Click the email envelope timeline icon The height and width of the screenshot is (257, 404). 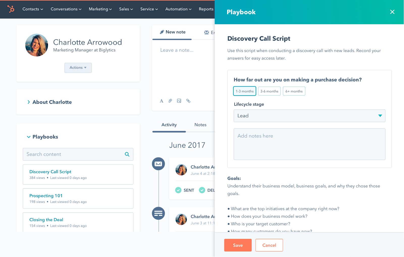pyautogui.click(x=158, y=164)
